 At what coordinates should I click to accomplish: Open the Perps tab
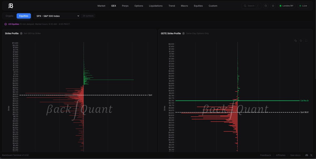point(125,6)
